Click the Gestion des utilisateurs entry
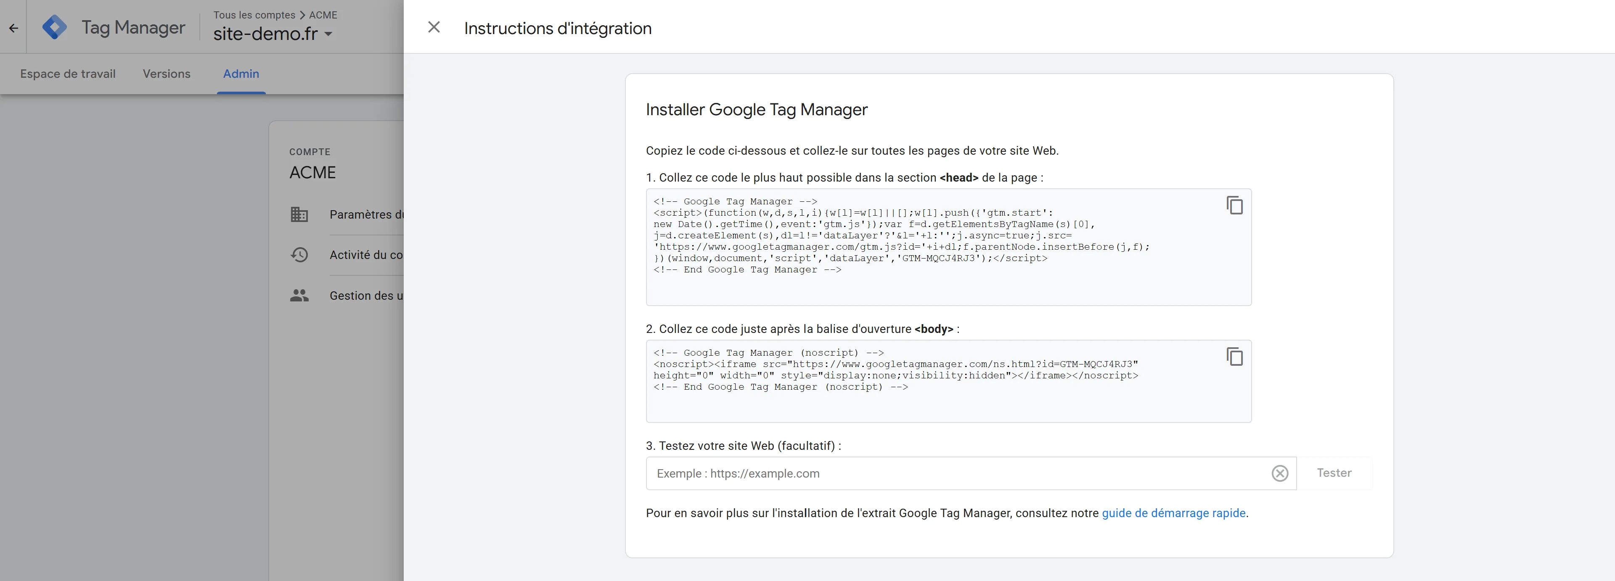1615x581 pixels. click(367, 295)
